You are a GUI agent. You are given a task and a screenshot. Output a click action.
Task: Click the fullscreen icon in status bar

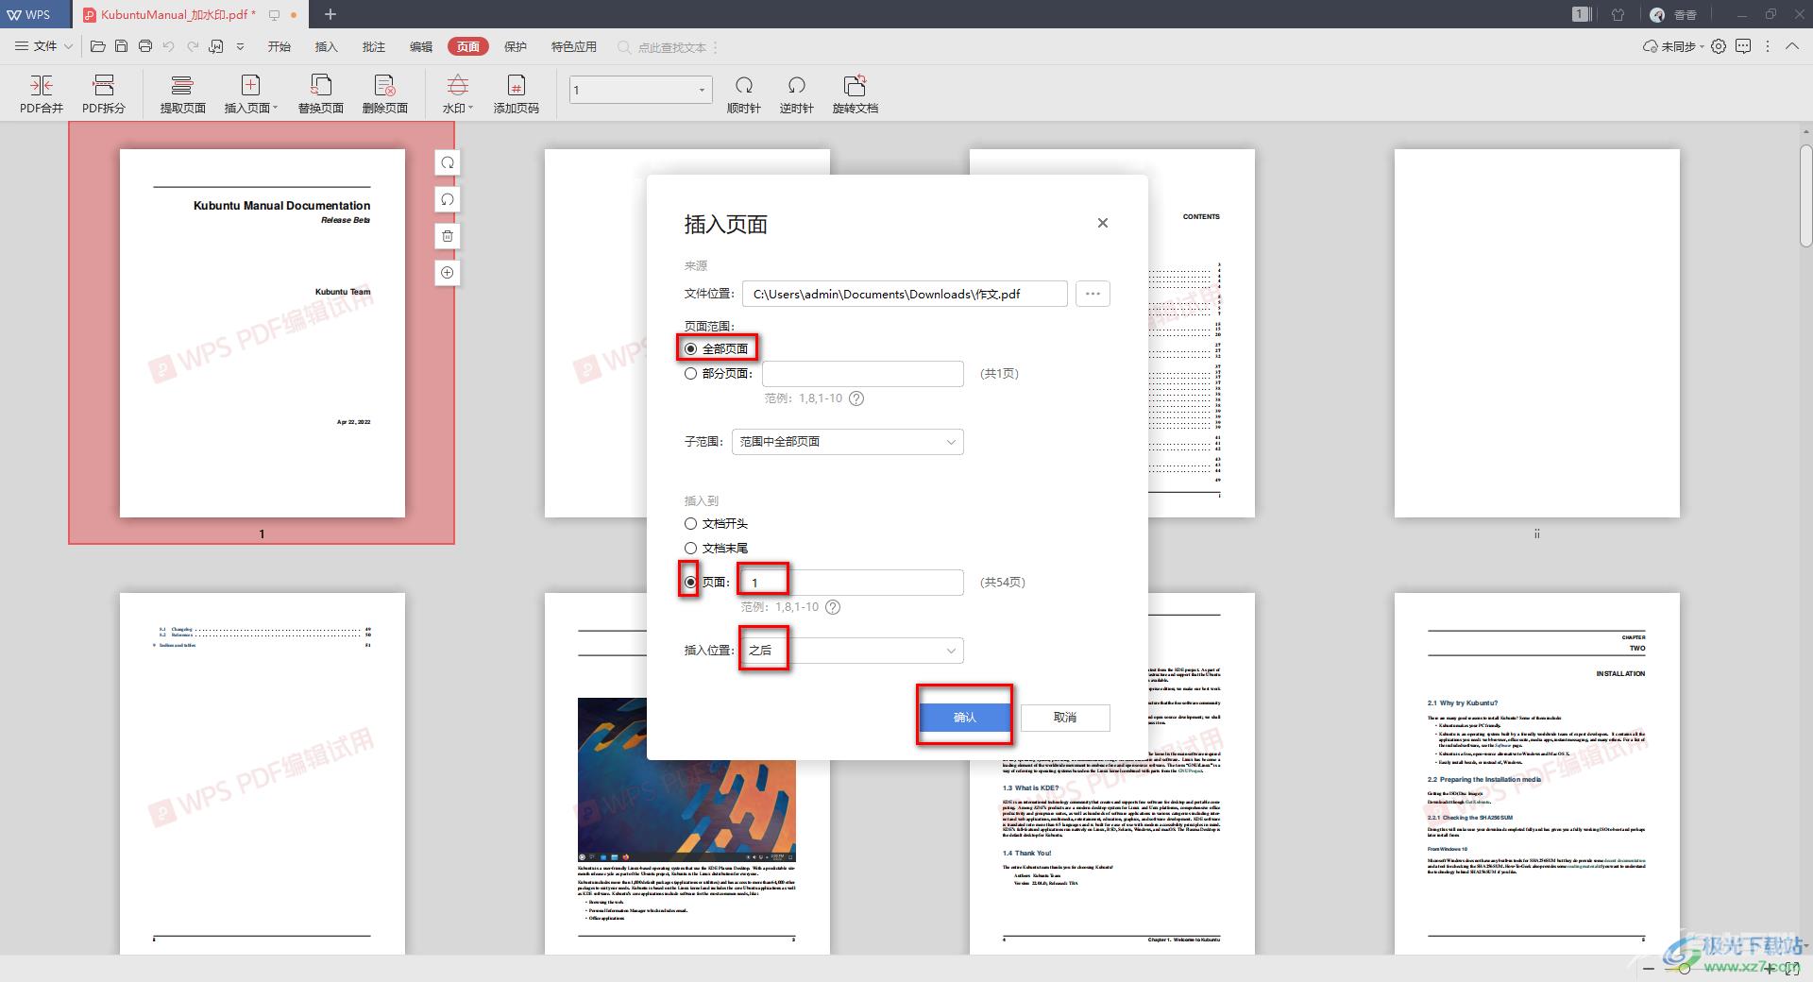pyautogui.click(x=1792, y=970)
